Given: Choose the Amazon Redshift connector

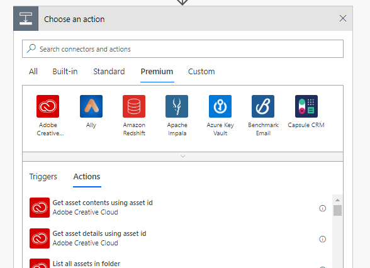Looking at the screenshot, I should coord(134,106).
